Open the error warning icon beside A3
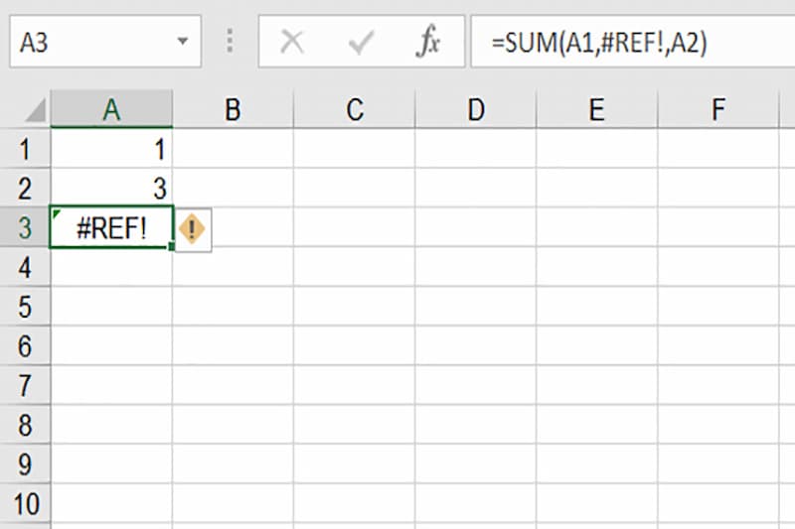 193,229
